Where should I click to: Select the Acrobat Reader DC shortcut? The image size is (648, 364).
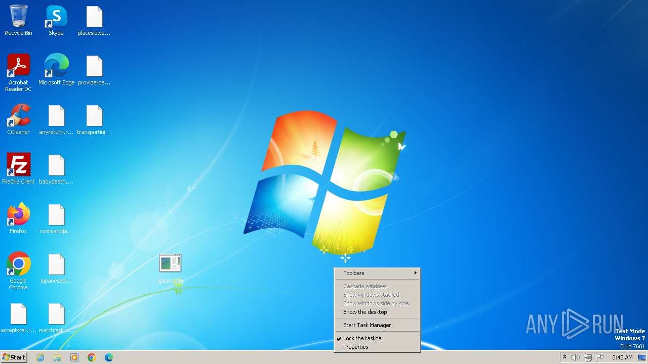(18, 73)
